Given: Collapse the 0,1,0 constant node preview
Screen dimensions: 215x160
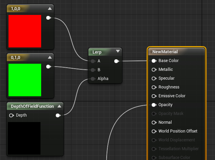Looking at the screenshot, I should (50, 57).
